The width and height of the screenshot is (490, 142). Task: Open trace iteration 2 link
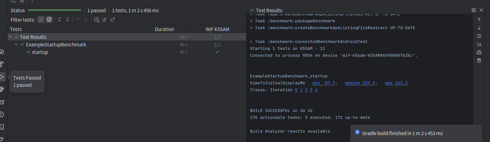point(306,90)
